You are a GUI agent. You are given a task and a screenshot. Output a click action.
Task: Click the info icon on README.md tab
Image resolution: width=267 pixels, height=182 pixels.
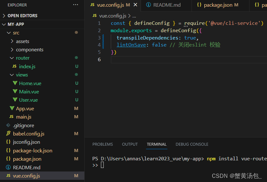point(149,5)
